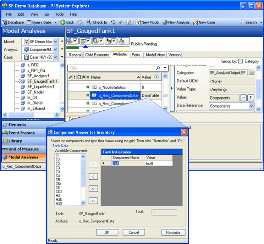The image size is (264, 244).
Task: Toggle the Configuration Item checkbox
Action: pos(212,65)
